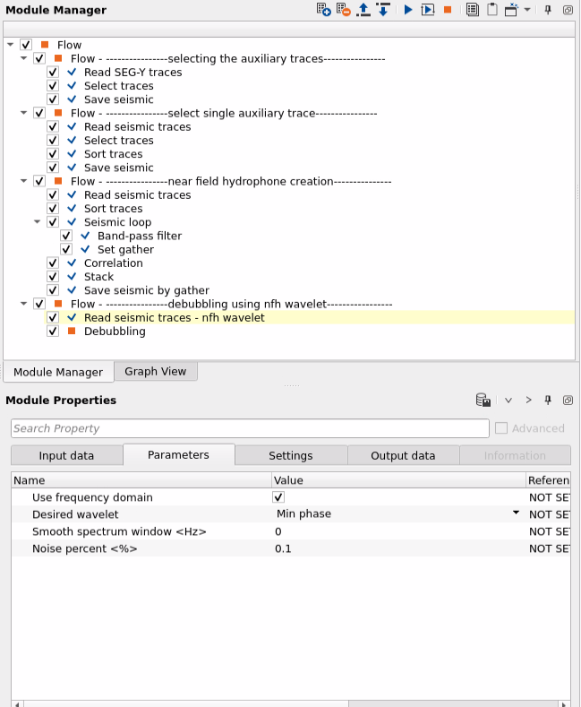Toggle the Save seismic by gather checkbox
Image resolution: width=581 pixels, height=707 pixels.
(53, 290)
